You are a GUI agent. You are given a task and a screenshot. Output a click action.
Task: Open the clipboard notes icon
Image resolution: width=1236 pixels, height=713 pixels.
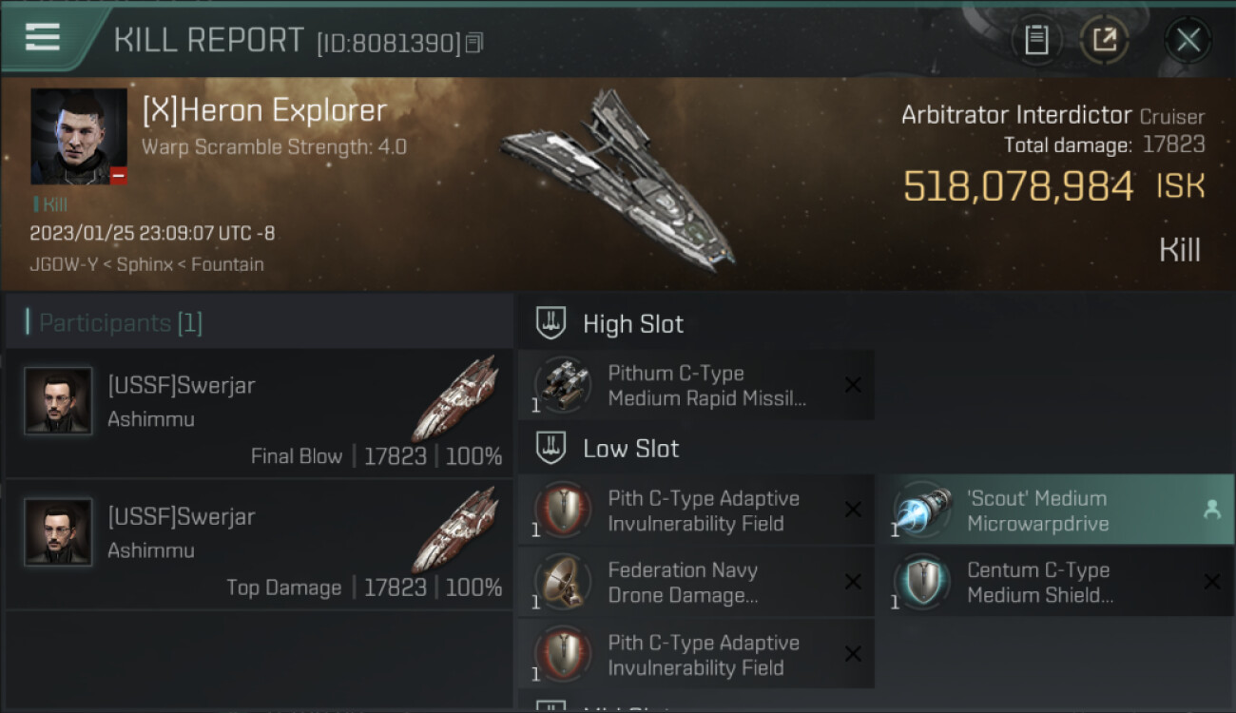point(1036,40)
